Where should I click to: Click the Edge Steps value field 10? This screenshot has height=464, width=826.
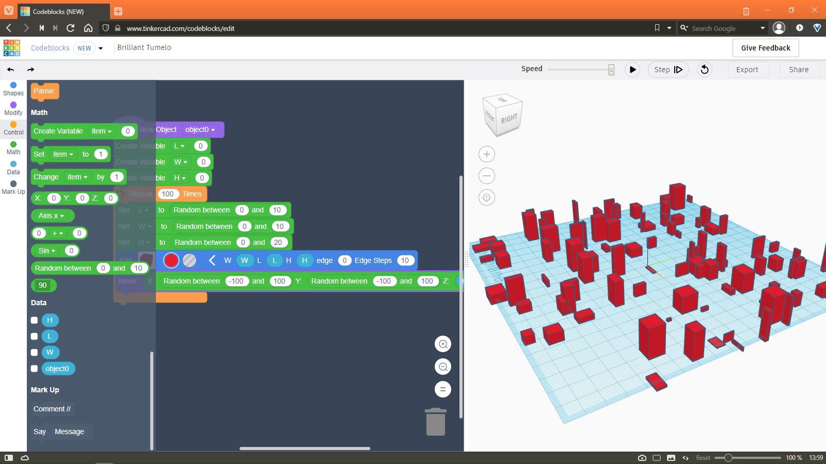405,260
